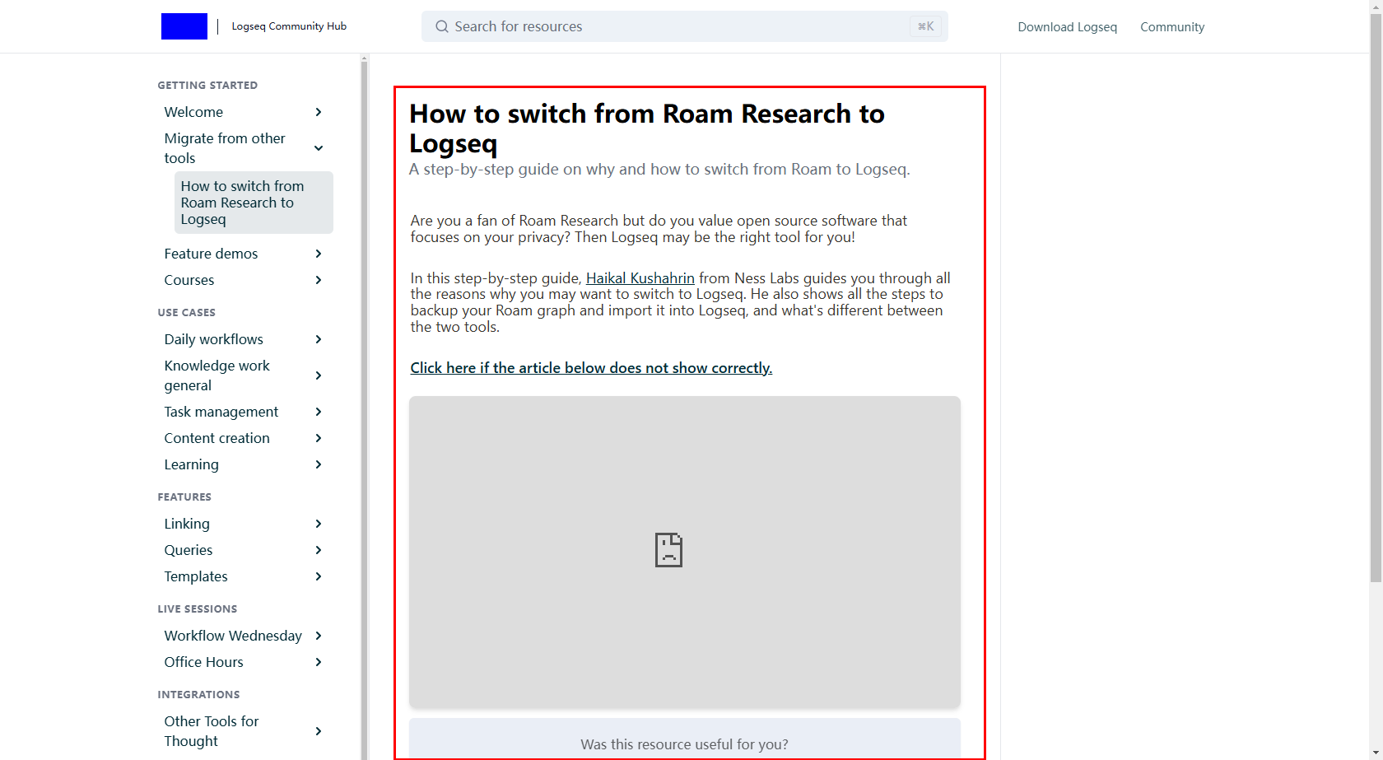The image size is (1383, 760).
Task: Expand the Courses chevron arrow
Action: (x=319, y=280)
